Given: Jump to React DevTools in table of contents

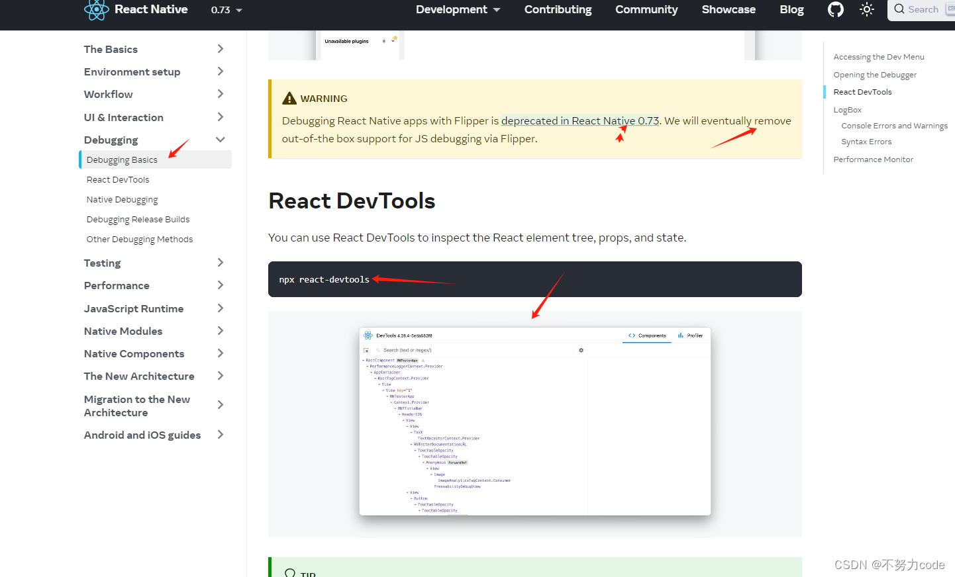Looking at the screenshot, I should pyautogui.click(x=862, y=92).
